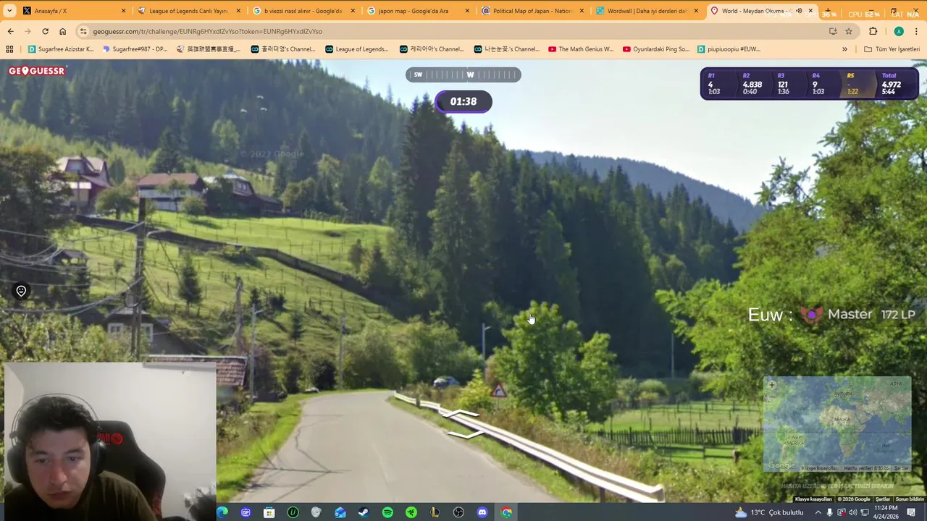Click the white road arrow to move forward
Screen dimensions: 927x521
tap(461, 414)
